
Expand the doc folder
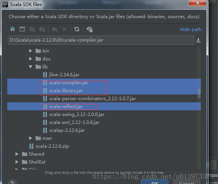(31, 59)
